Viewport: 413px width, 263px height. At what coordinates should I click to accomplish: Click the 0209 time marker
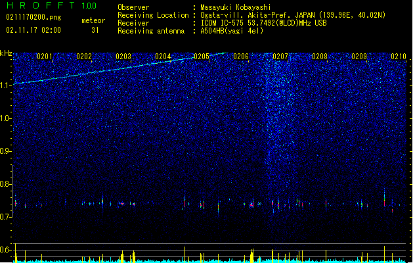[x=359, y=56]
